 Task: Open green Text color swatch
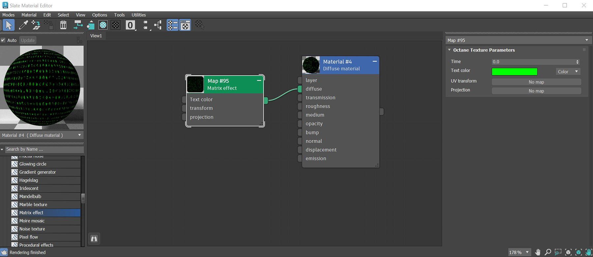[515, 71]
